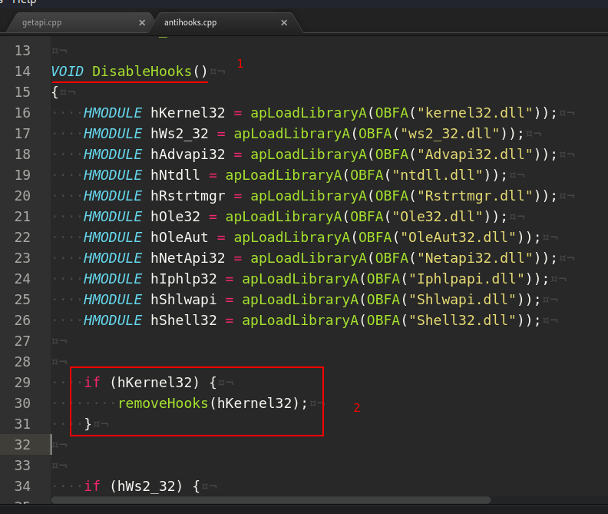Click the VOID keyword on line 14
This screenshot has width=608, height=514.
tap(67, 71)
